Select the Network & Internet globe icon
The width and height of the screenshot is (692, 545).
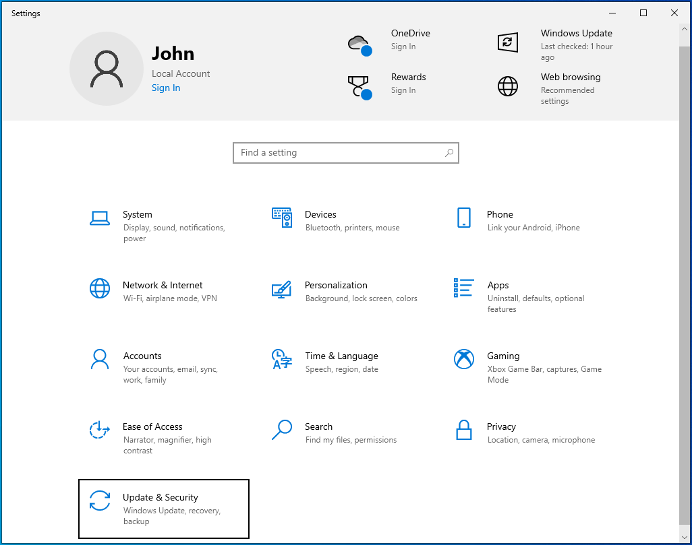click(x=100, y=288)
